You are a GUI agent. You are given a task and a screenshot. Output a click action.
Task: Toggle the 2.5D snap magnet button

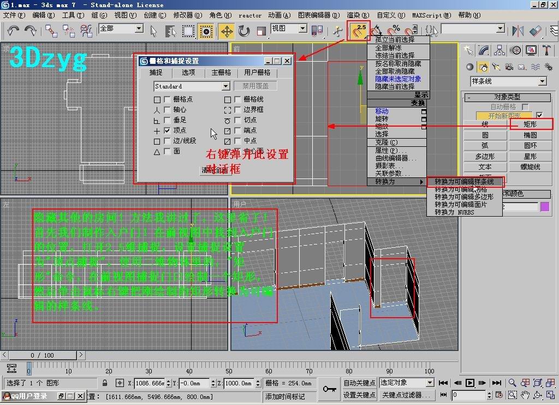[359, 31]
